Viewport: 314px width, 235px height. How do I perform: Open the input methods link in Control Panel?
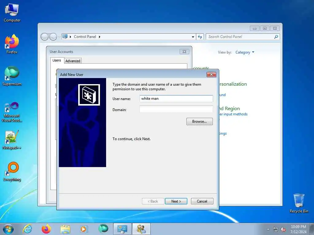tap(233, 114)
